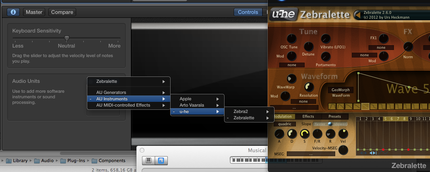Click the Keyboard Sensitivity slider handle

67,38
